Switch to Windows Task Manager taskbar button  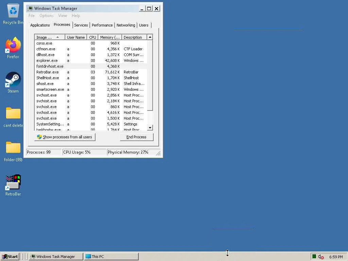(x=56, y=257)
